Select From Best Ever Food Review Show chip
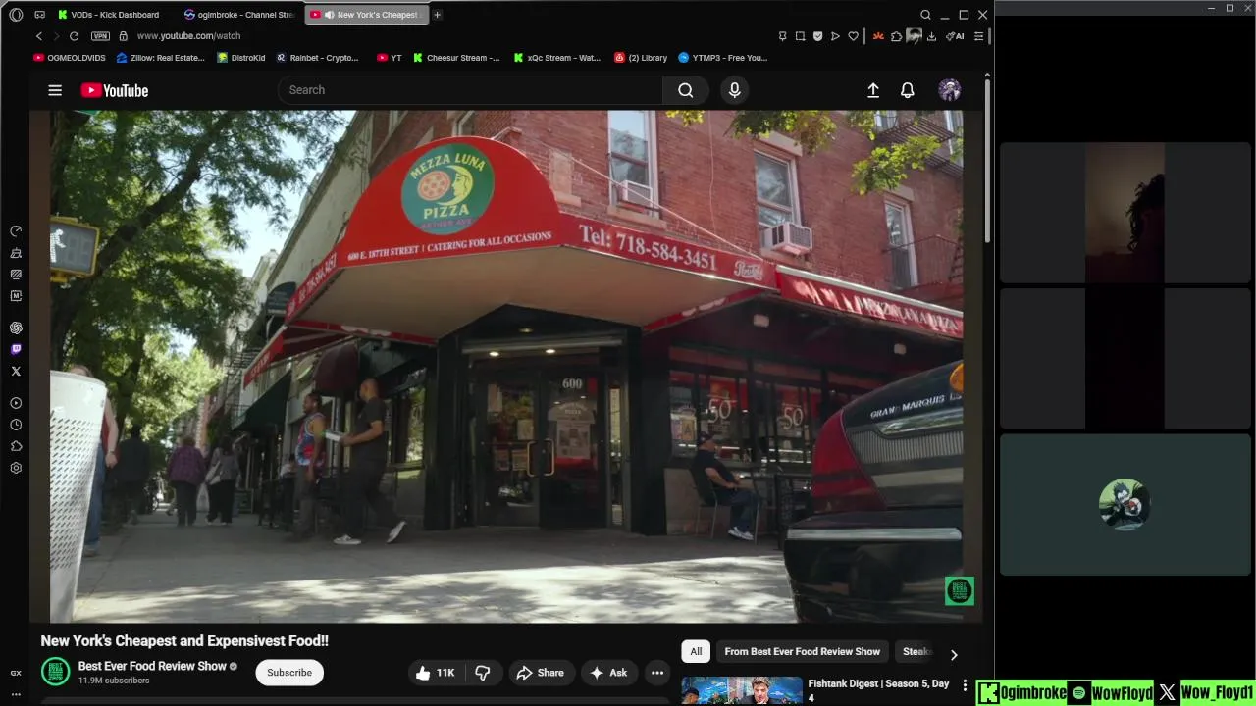The image size is (1256, 706). point(802,651)
